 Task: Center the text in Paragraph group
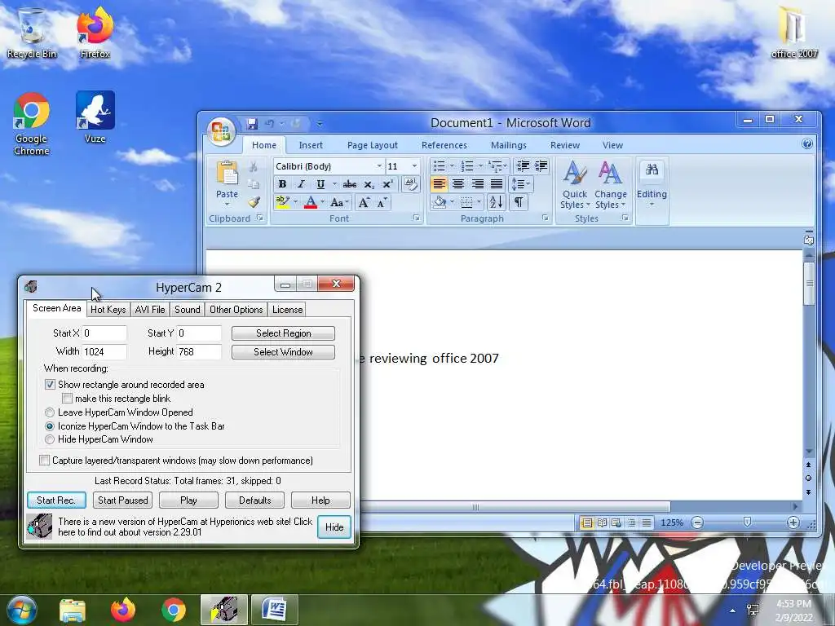point(458,184)
